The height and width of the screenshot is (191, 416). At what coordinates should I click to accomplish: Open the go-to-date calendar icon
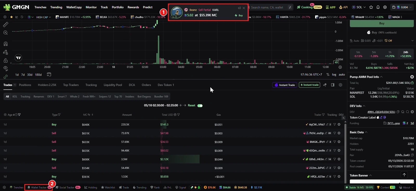[49, 74]
